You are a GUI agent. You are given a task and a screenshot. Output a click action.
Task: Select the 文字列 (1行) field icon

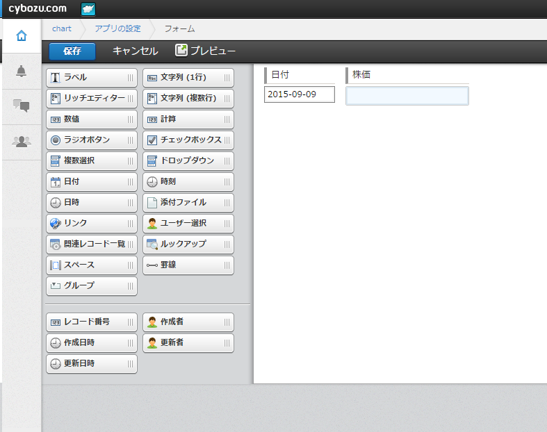pyautogui.click(x=152, y=78)
